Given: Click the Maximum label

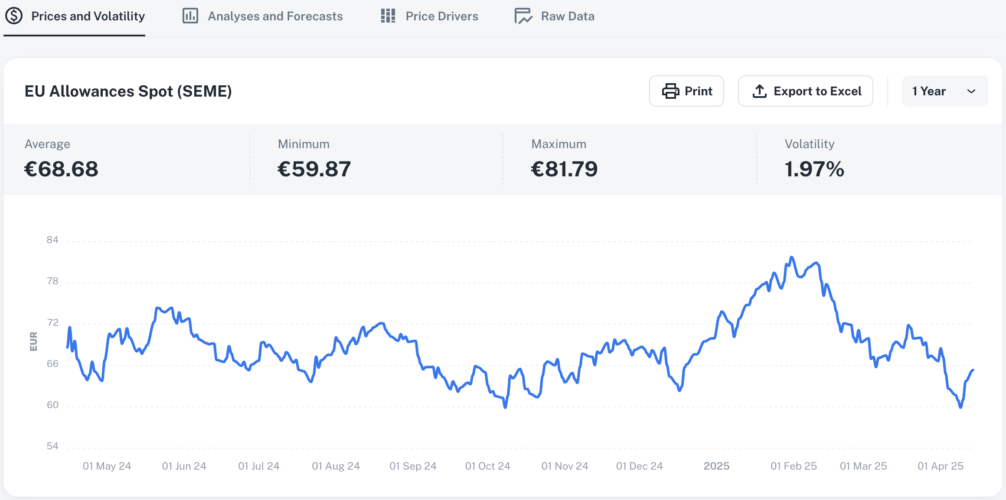Looking at the screenshot, I should click(559, 144).
